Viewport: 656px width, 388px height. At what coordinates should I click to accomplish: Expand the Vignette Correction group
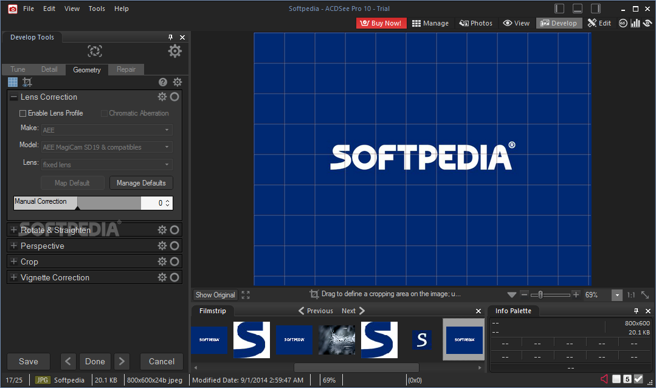coord(14,277)
